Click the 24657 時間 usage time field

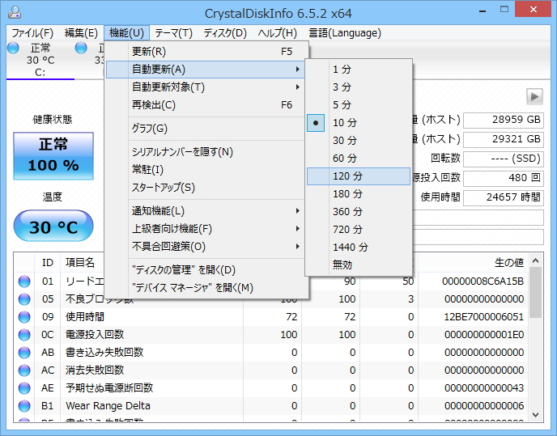tap(504, 197)
